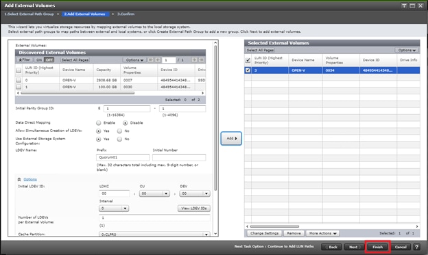Click the Finish button
The image size is (428, 255).
377,247
